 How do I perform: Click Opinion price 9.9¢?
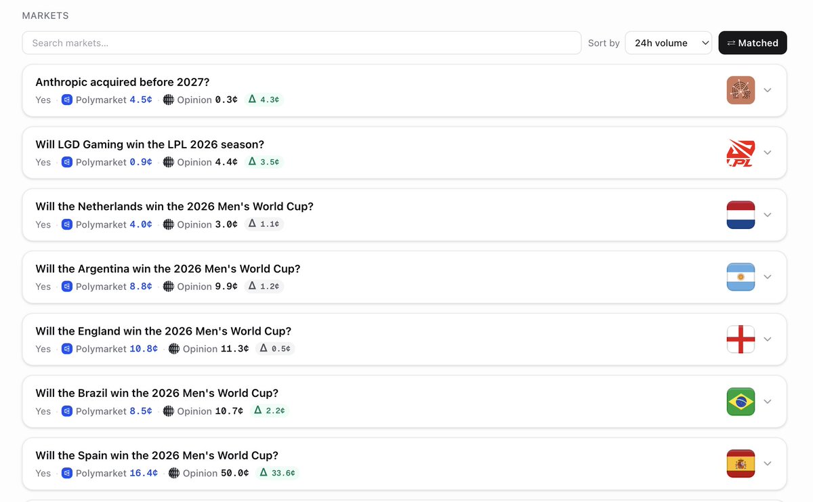point(226,287)
